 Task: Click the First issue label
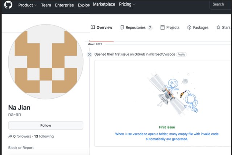point(167,127)
